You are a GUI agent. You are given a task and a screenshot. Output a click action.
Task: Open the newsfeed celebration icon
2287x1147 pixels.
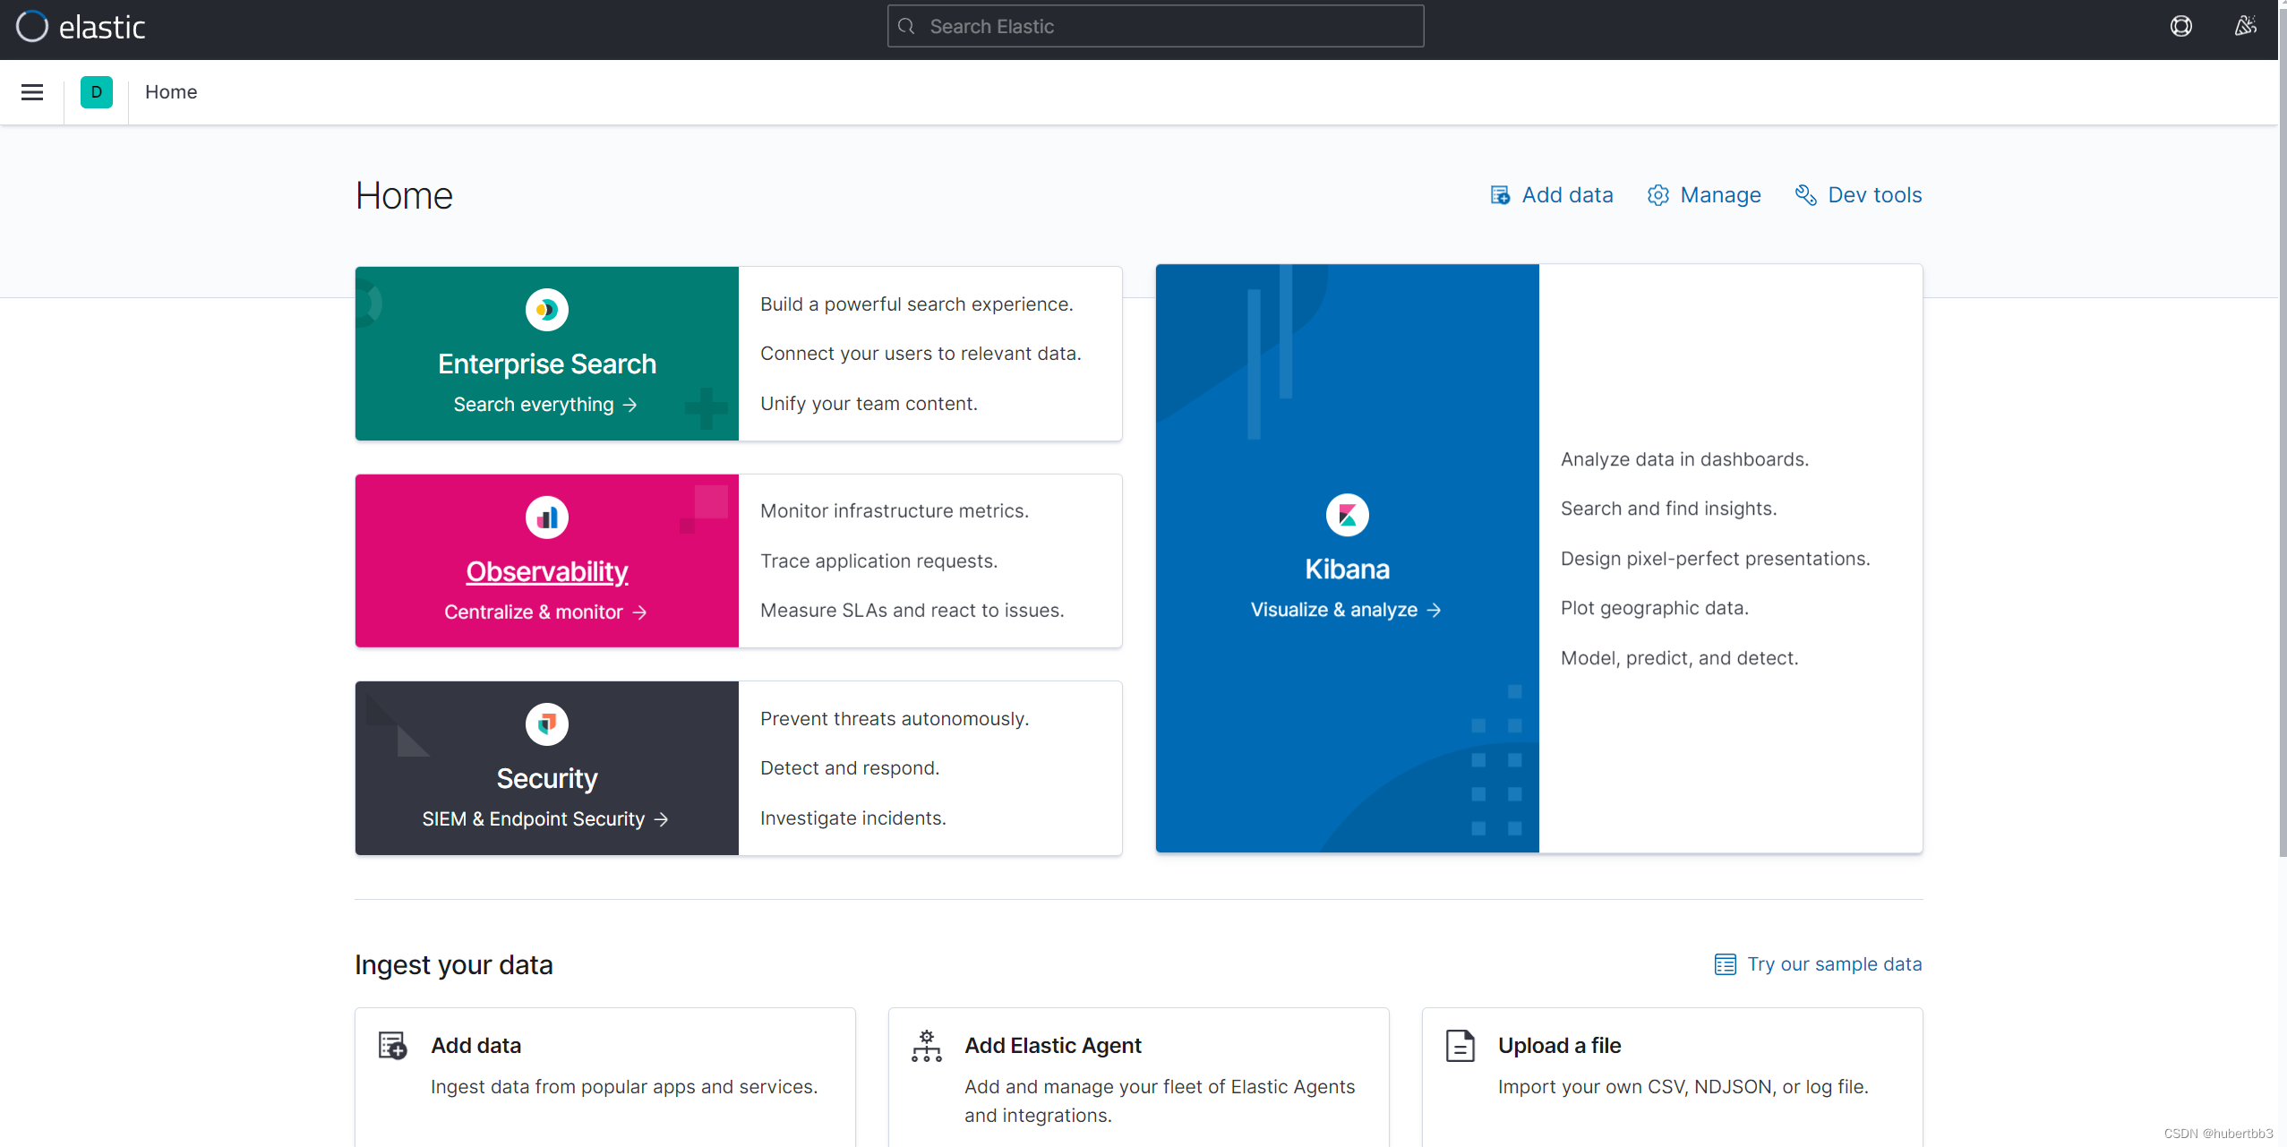[2244, 27]
